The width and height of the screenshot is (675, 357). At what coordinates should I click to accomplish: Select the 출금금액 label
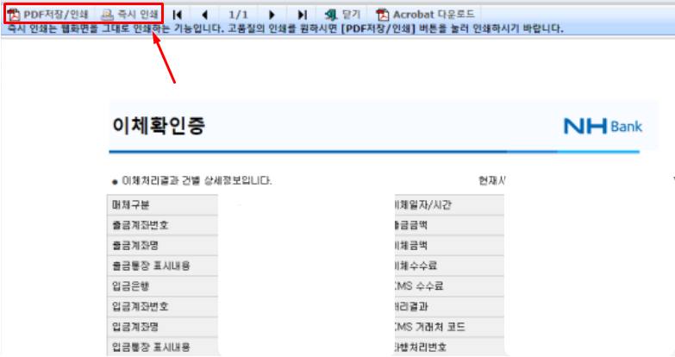pyautogui.click(x=410, y=225)
